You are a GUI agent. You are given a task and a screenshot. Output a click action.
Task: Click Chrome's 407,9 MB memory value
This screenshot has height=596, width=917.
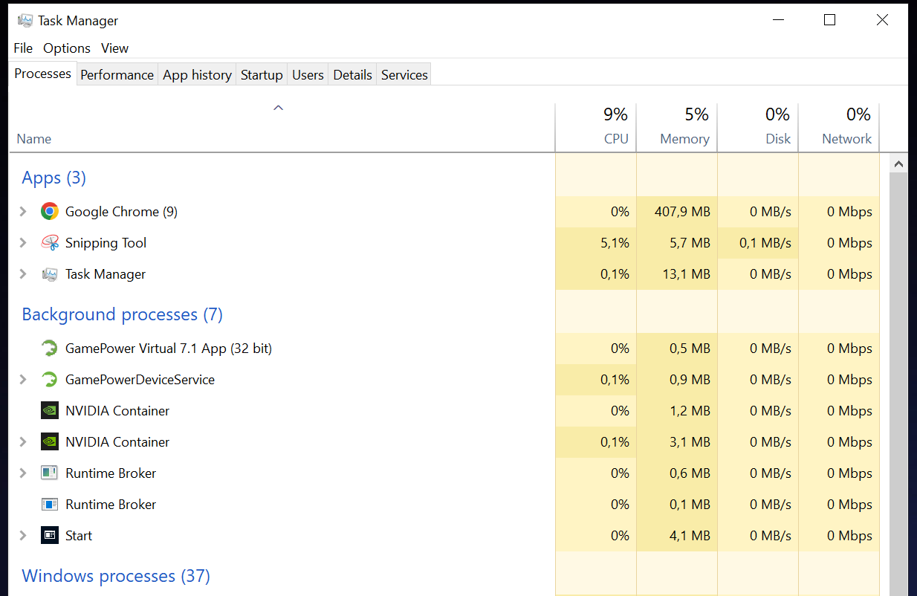tap(682, 212)
